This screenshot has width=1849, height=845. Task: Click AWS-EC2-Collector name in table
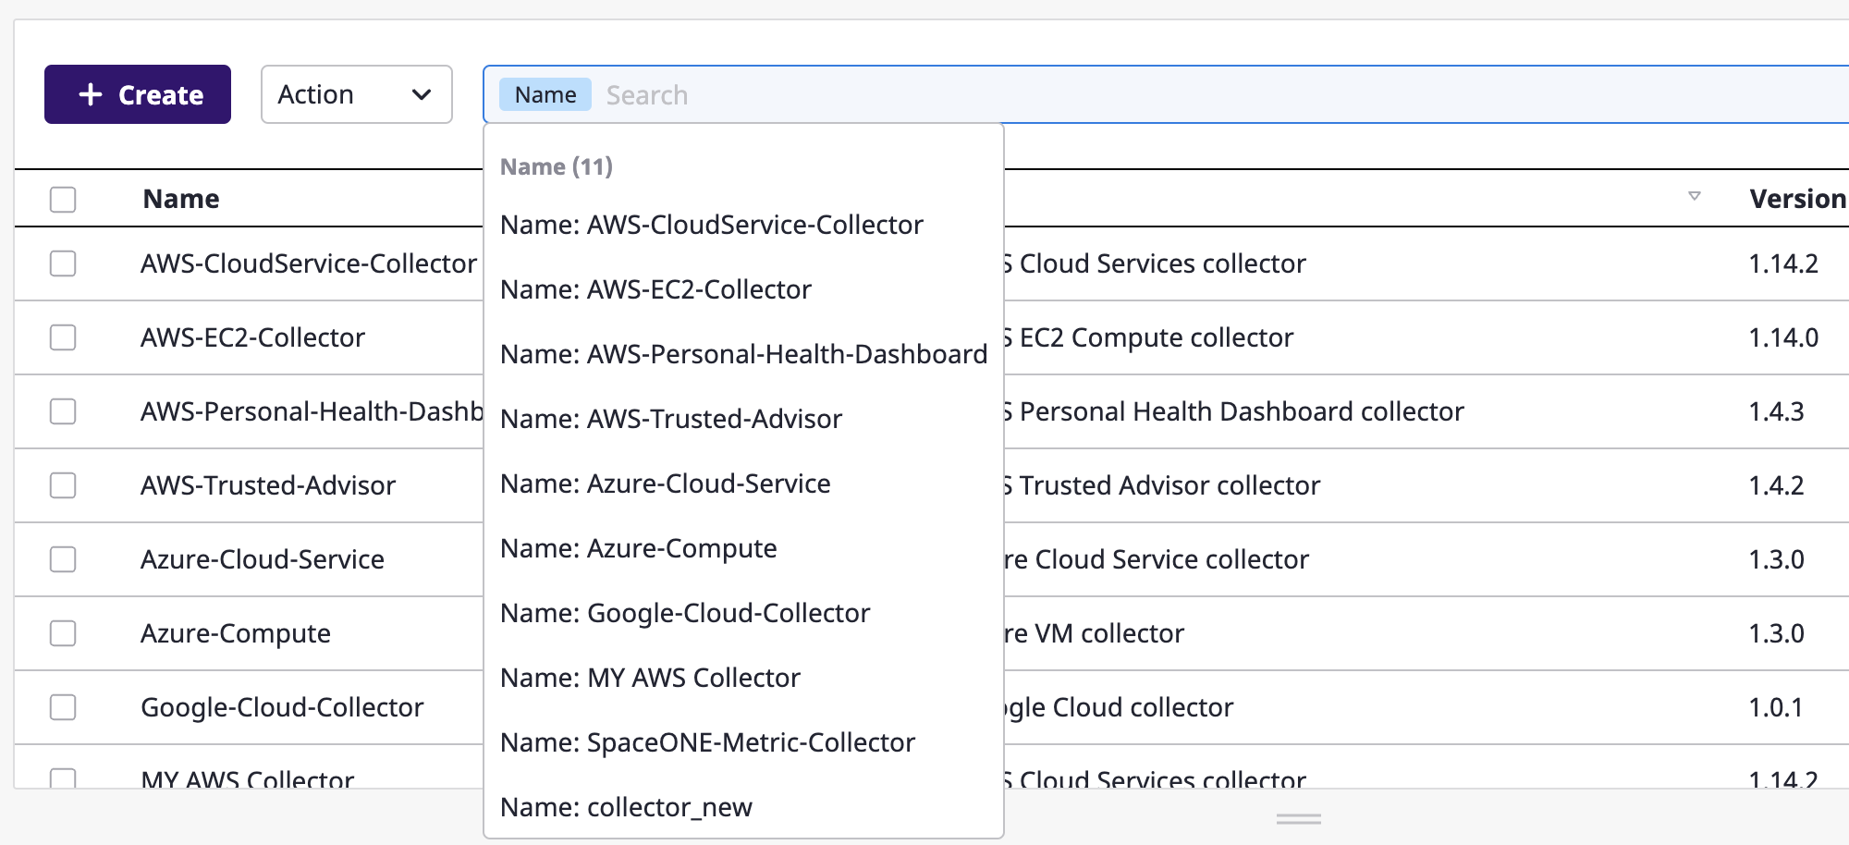(x=252, y=337)
